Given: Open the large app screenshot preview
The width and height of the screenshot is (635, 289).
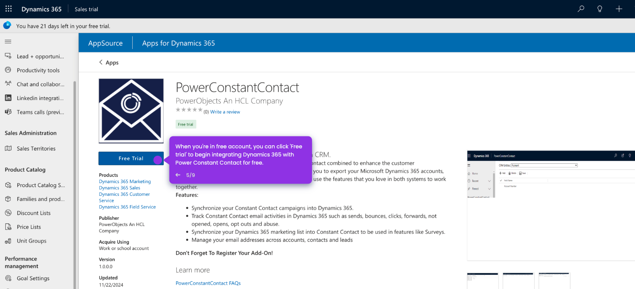Looking at the screenshot, I should (x=551, y=206).
